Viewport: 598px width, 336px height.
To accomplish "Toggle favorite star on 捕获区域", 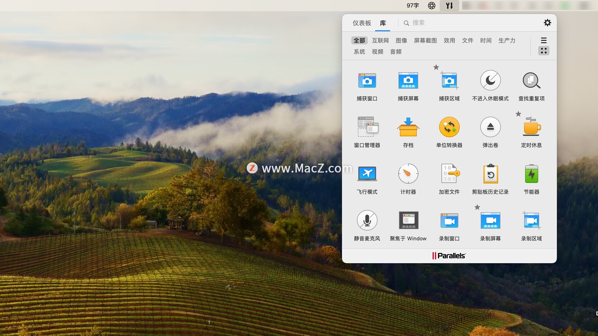I will (436, 67).
